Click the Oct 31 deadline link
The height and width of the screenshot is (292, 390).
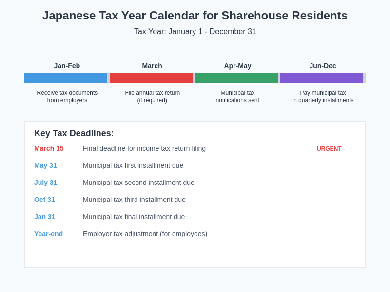click(x=44, y=200)
